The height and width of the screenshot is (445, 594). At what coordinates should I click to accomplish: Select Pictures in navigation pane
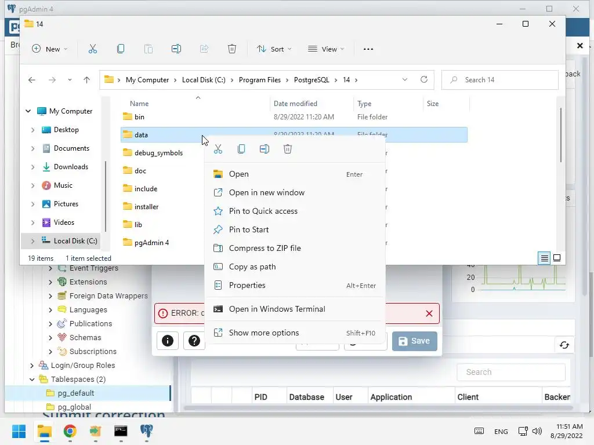(x=66, y=204)
